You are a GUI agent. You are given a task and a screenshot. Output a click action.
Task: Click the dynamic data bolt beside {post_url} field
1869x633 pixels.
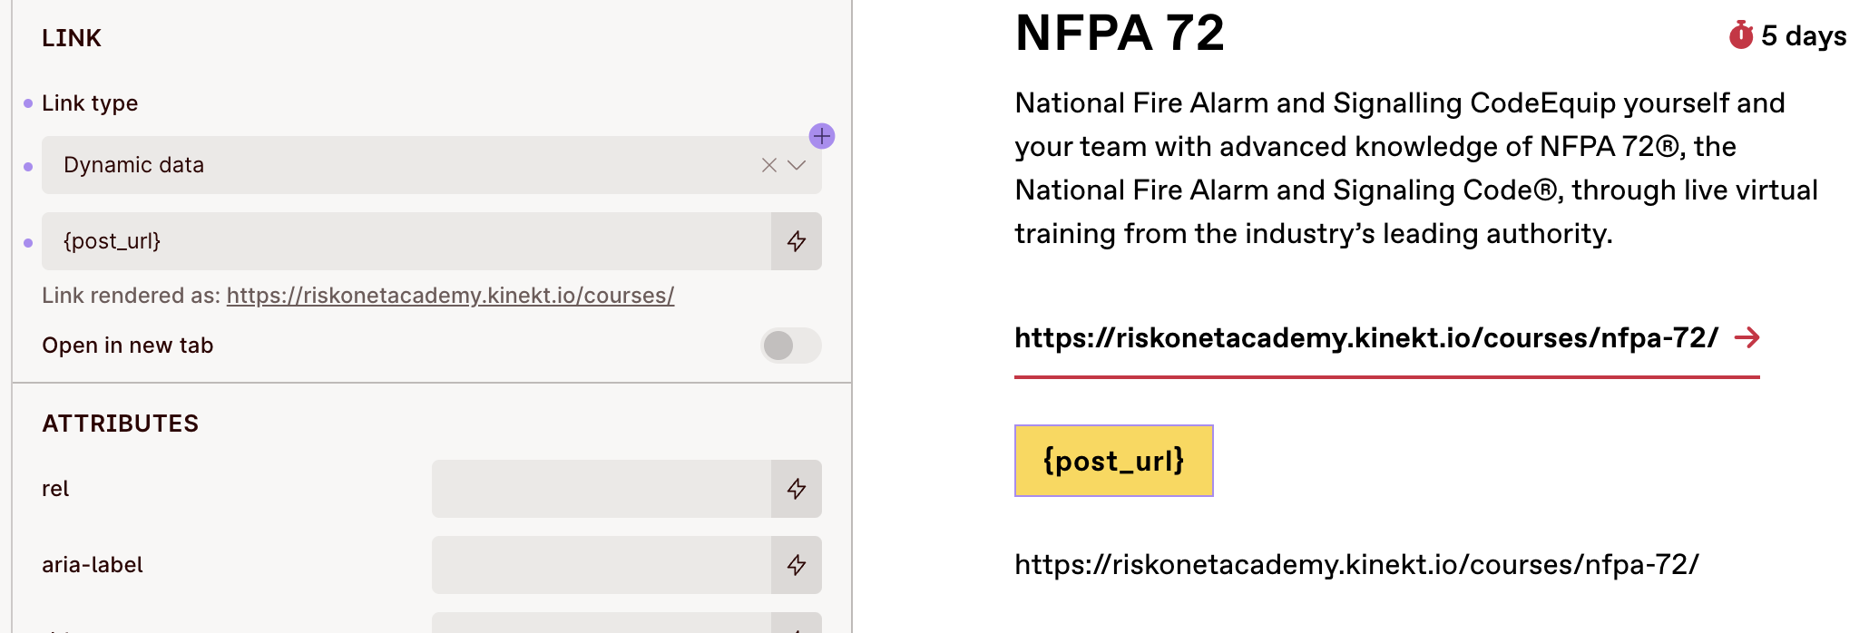coord(797,241)
